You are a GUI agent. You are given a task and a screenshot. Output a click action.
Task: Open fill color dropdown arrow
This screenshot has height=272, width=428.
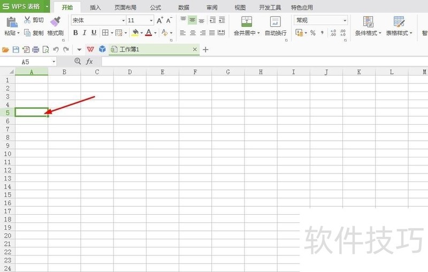point(141,33)
